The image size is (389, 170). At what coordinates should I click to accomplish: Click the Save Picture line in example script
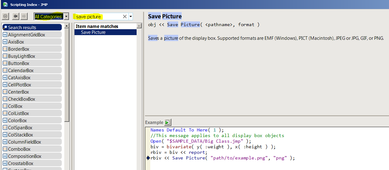223,158
